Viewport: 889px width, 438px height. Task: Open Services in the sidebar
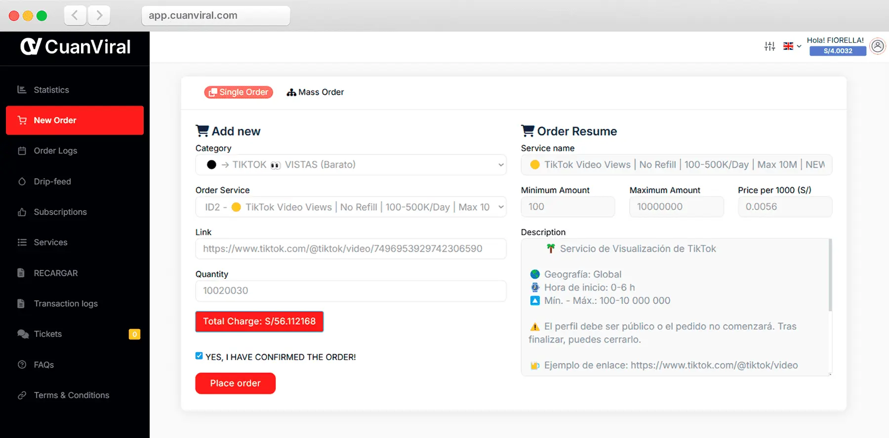[75, 242]
